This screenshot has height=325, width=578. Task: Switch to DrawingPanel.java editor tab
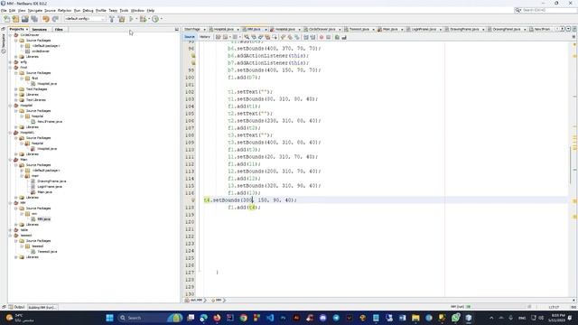point(507,29)
